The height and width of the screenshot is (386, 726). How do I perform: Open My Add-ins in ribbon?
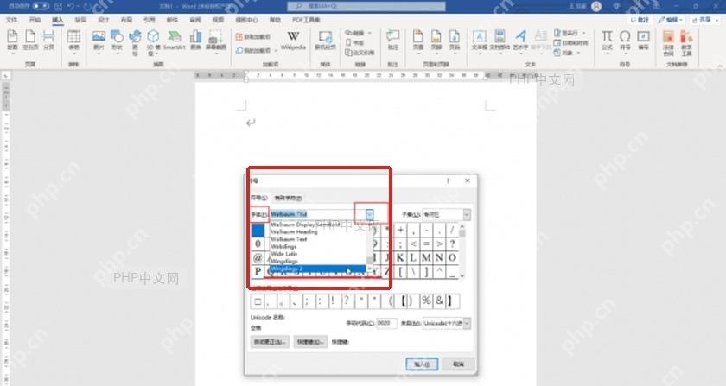pyautogui.click(x=254, y=50)
